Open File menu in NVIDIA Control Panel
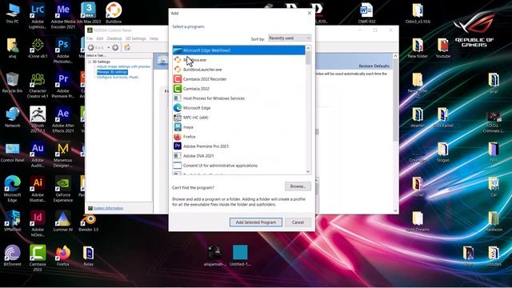The width and height of the screenshot is (512, 288). coord(90,38)
